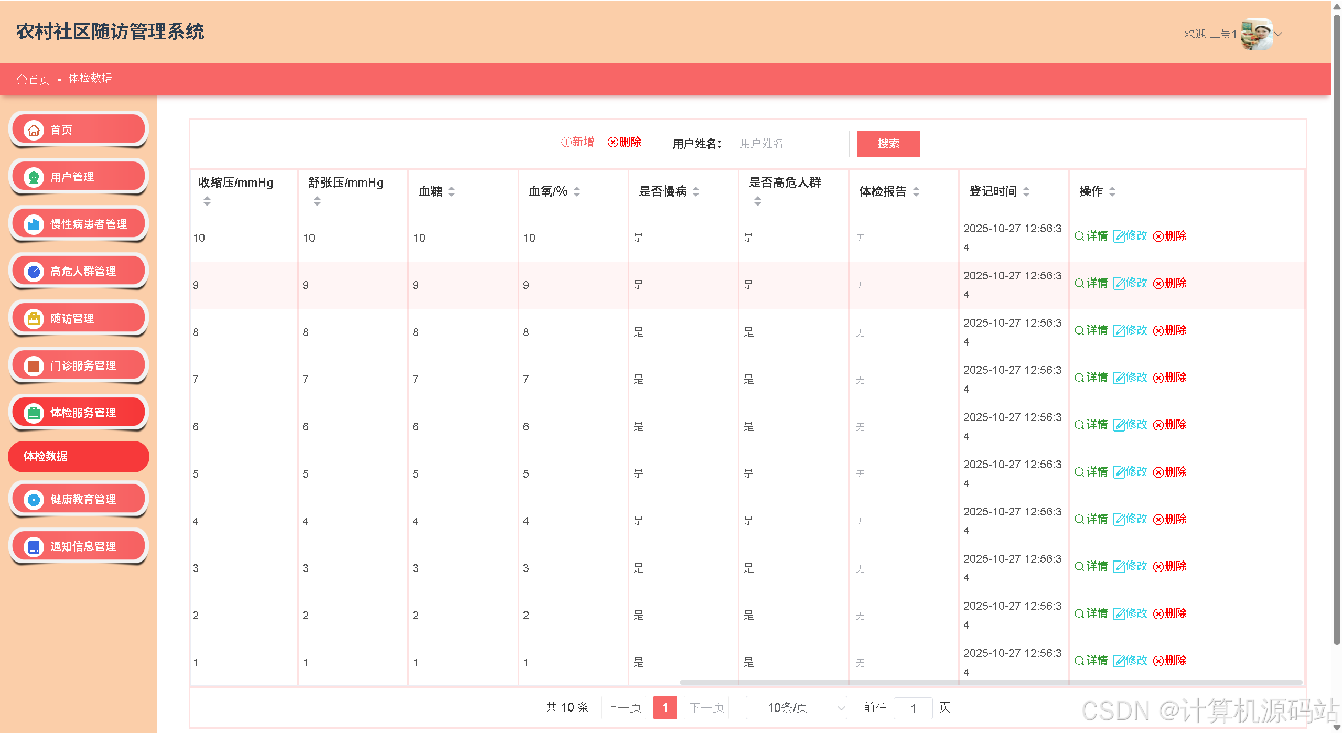Open the 通知信息管理 menu
Image resolution: width=1342 pixels, height=733 pixels.
pos(79,546)
